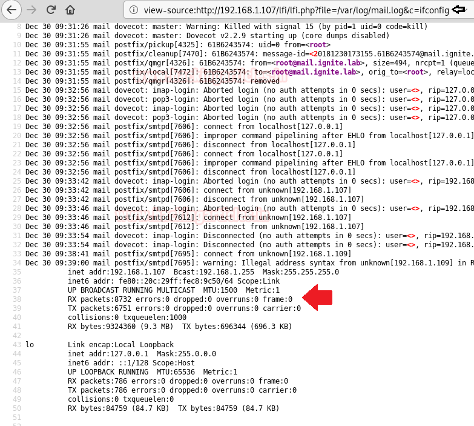This screenshot has width=474, height=426.
Task: Click 'collisions:0 txqueuelen:0' text on line 49
Action: (x=120, y=399)
